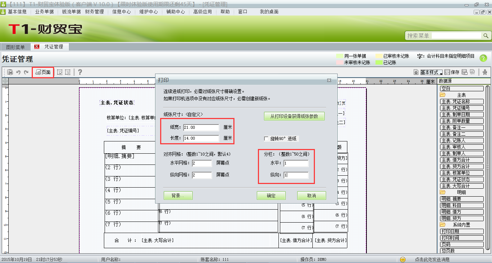Open the 基本样式 style dropdown
The height and width of the screenshot is (263, 492).
coord(431,72)
